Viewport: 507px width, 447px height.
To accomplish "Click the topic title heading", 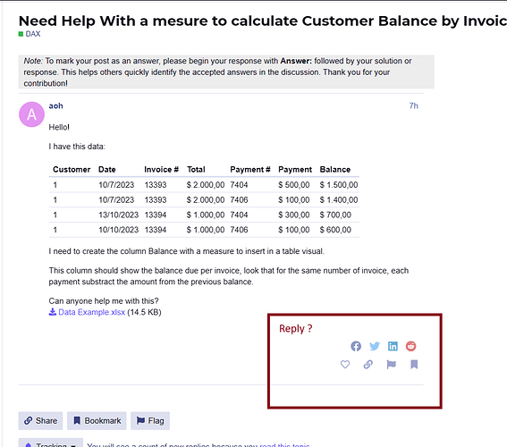I will (263, 21).
